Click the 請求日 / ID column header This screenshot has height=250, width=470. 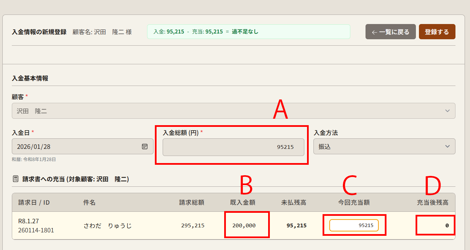pyautogui.click(x=34, y=203)
